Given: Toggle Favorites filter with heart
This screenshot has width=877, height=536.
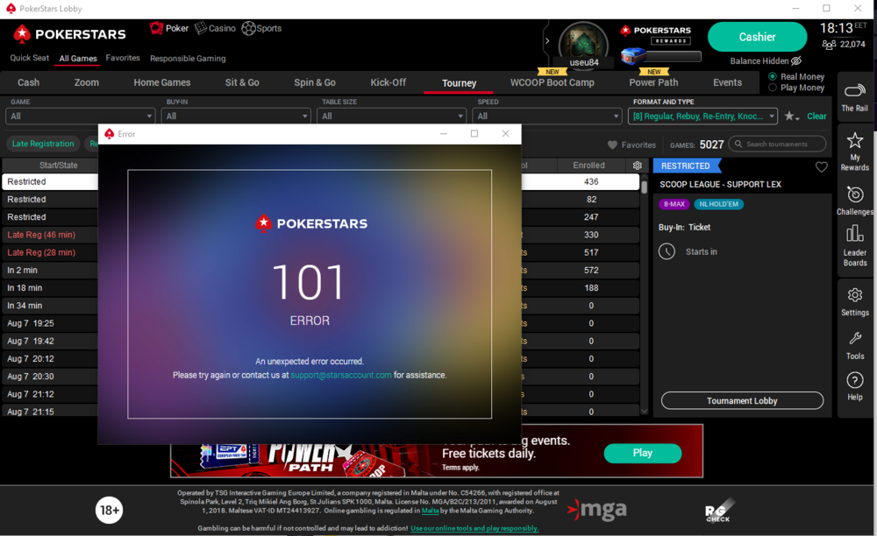Looking at the screenshot, I should pyautogui.click(x=631, y=145).
